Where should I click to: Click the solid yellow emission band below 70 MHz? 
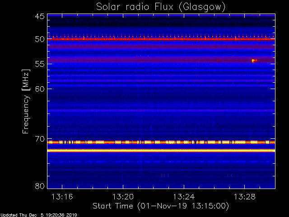pos(161,151)
